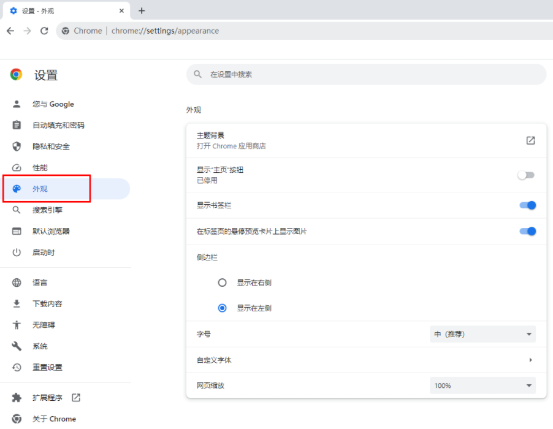Click the magnifier icon in the settings search box
Viewport: 553px width, 429px height.
click(x=198, y=74)
